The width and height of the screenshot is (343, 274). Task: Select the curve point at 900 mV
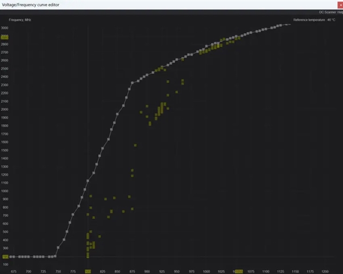point(147,75)
